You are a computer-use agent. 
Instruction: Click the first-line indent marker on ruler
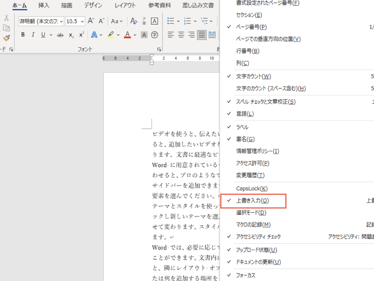coord(151,55)
